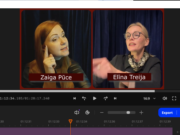Click the 01:12:36 mark on timeline ruler
Image resolution: width=180 pixels, height=135 pixels.
tap(109, 121)
